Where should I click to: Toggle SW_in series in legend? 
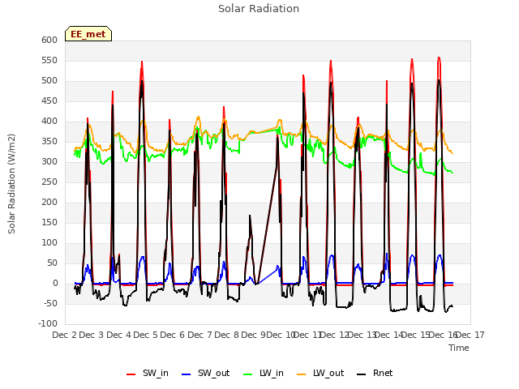click(x=148, y=373)
